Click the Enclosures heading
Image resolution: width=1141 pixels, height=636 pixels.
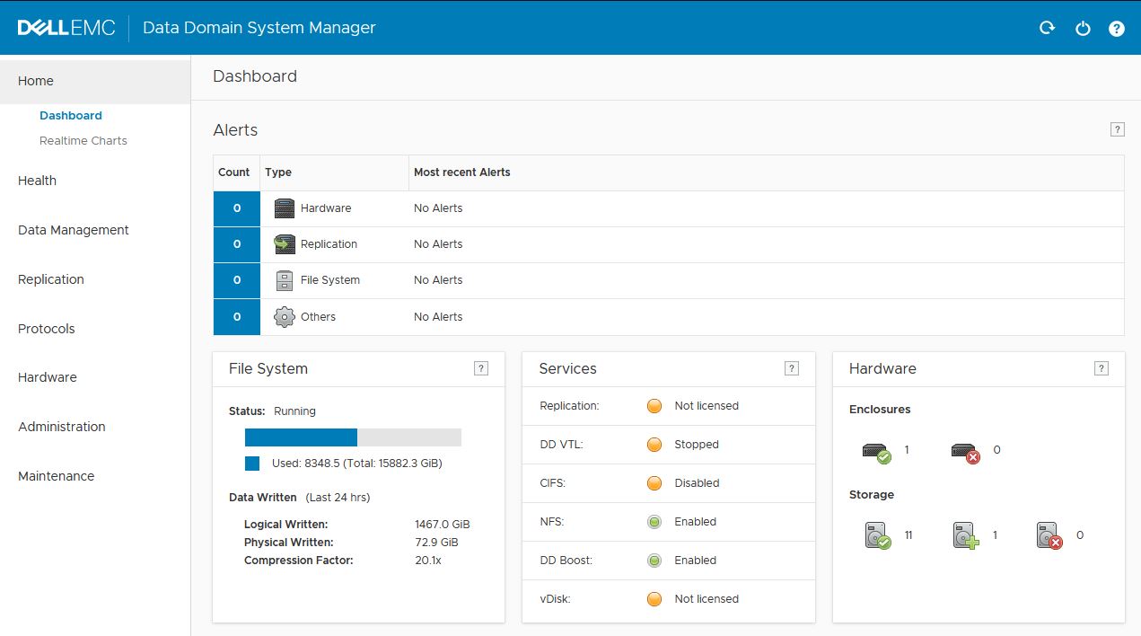880,410
